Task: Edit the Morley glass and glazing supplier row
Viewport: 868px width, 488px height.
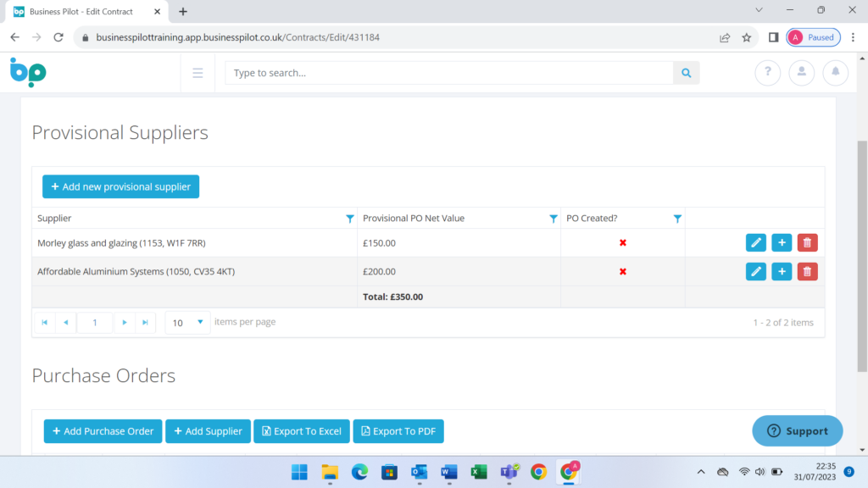Action: [x=755, y=243]
